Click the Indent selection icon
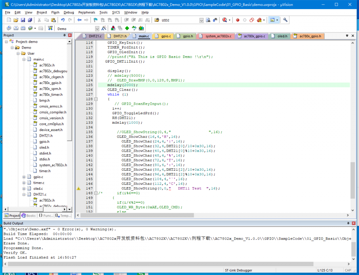The height and width of the screenshot is (275, 359). click(126, 20)
